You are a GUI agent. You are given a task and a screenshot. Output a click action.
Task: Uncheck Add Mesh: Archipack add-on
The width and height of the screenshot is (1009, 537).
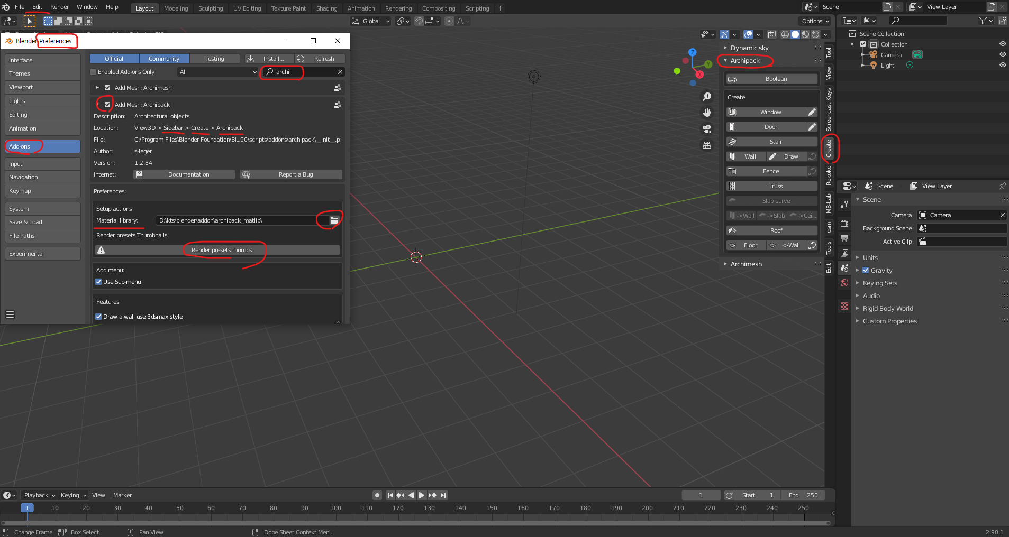pos(107,105)
